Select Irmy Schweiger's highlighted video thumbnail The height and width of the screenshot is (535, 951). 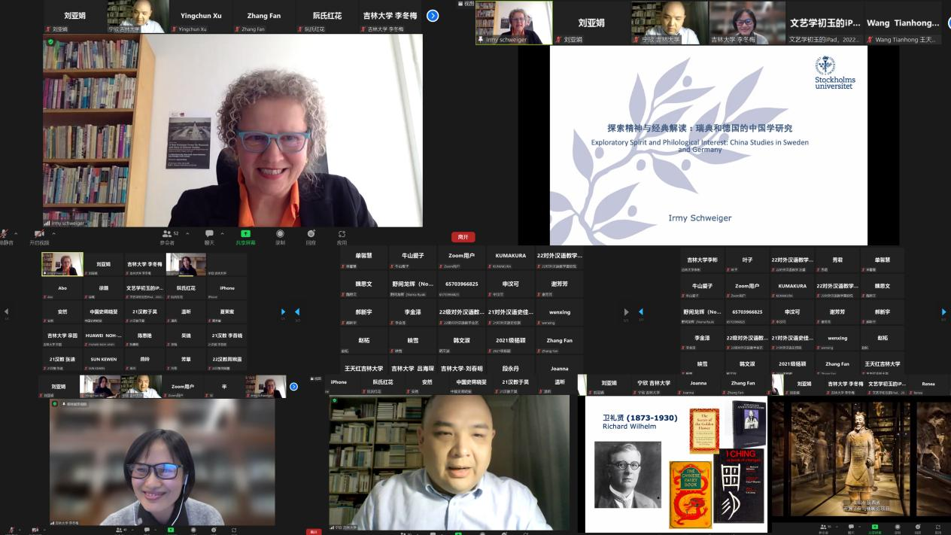click(x=514, y=23)
